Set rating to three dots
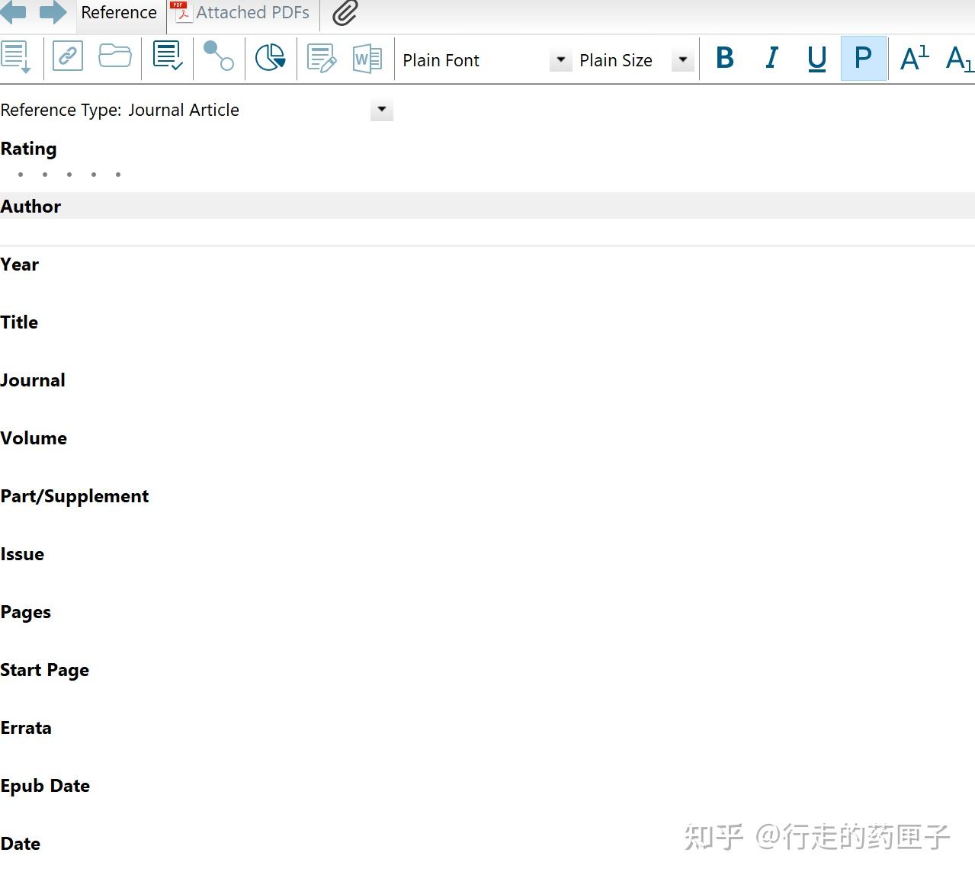Image resolution: width=975 pixels, height=875 pixels. tap(69, 174)
